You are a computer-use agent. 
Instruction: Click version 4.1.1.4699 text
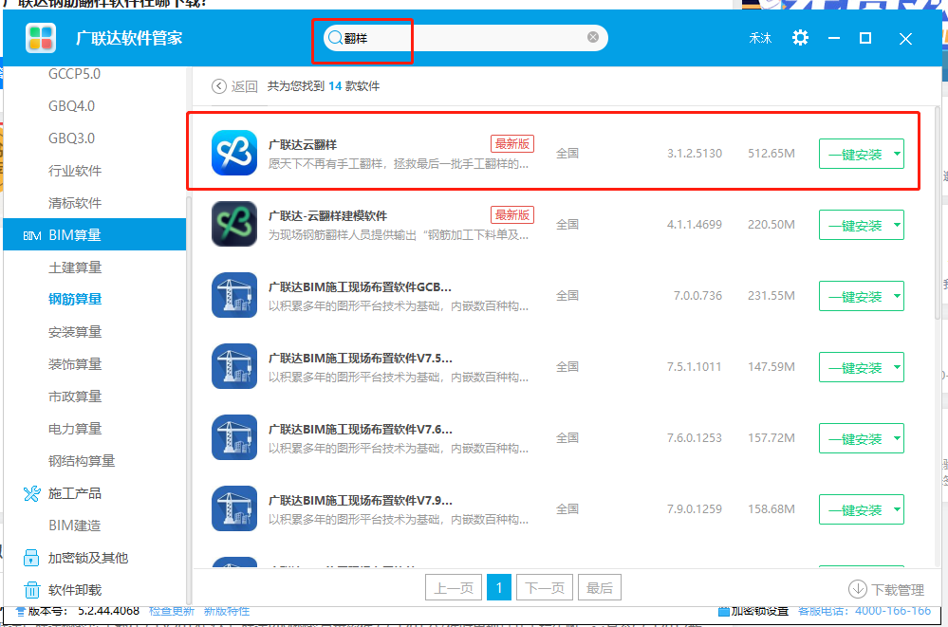point(694,224)
